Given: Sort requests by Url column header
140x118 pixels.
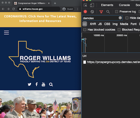Looking at the screenshot, I should pos(84,56).
